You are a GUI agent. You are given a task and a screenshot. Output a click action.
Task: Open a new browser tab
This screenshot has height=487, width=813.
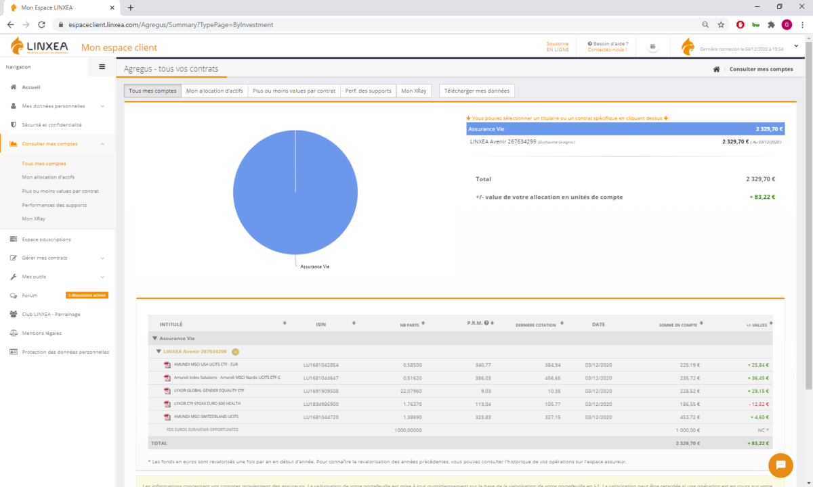click(131, 7)
